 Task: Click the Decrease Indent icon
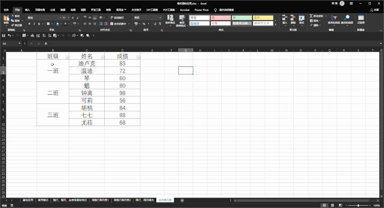[x=101, y=24]
